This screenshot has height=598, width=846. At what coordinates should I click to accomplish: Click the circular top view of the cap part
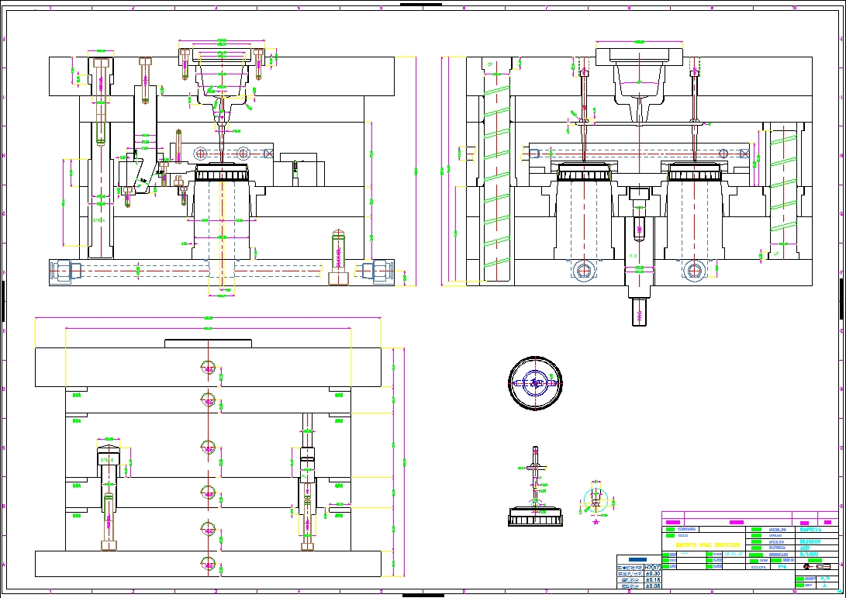coord(534,382)
